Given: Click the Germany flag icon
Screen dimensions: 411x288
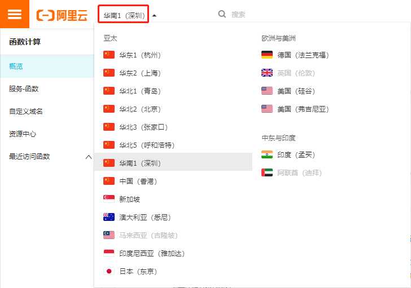Looking at the screenshot, I should pyautogui.click(x=267, y=55).
